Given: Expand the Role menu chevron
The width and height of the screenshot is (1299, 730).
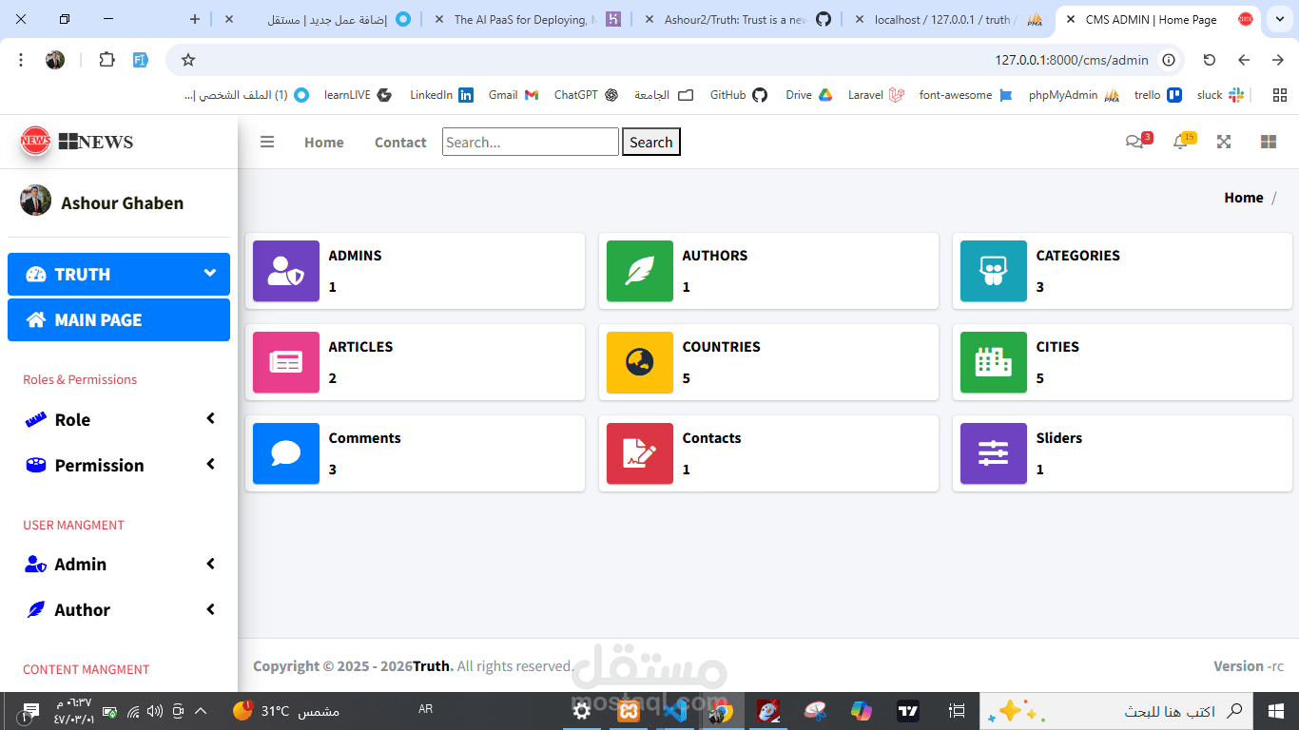Looking at the screenshot, I should (x=210, y=419).
